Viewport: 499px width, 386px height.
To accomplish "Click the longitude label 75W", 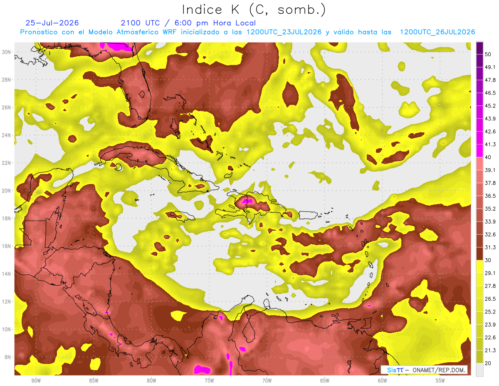I will pyautogui.click(x=209, y=381).
